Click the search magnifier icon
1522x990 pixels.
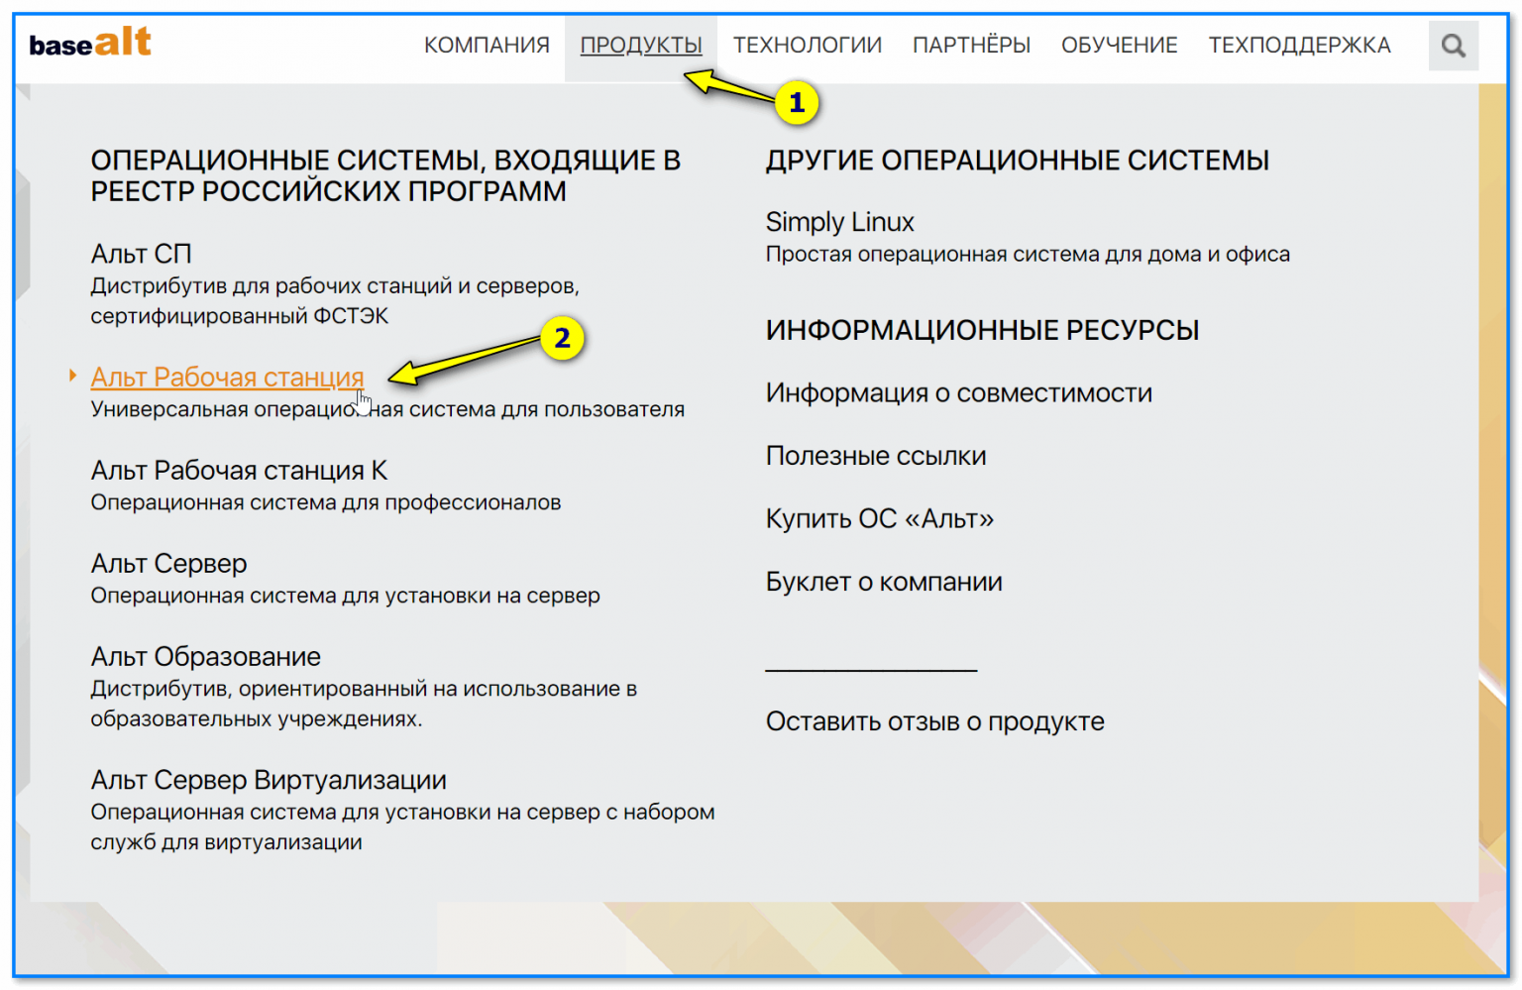point(1453,46)
